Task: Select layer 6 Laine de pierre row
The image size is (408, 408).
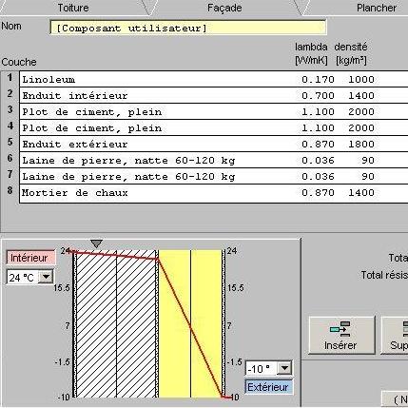Action: 214,160
